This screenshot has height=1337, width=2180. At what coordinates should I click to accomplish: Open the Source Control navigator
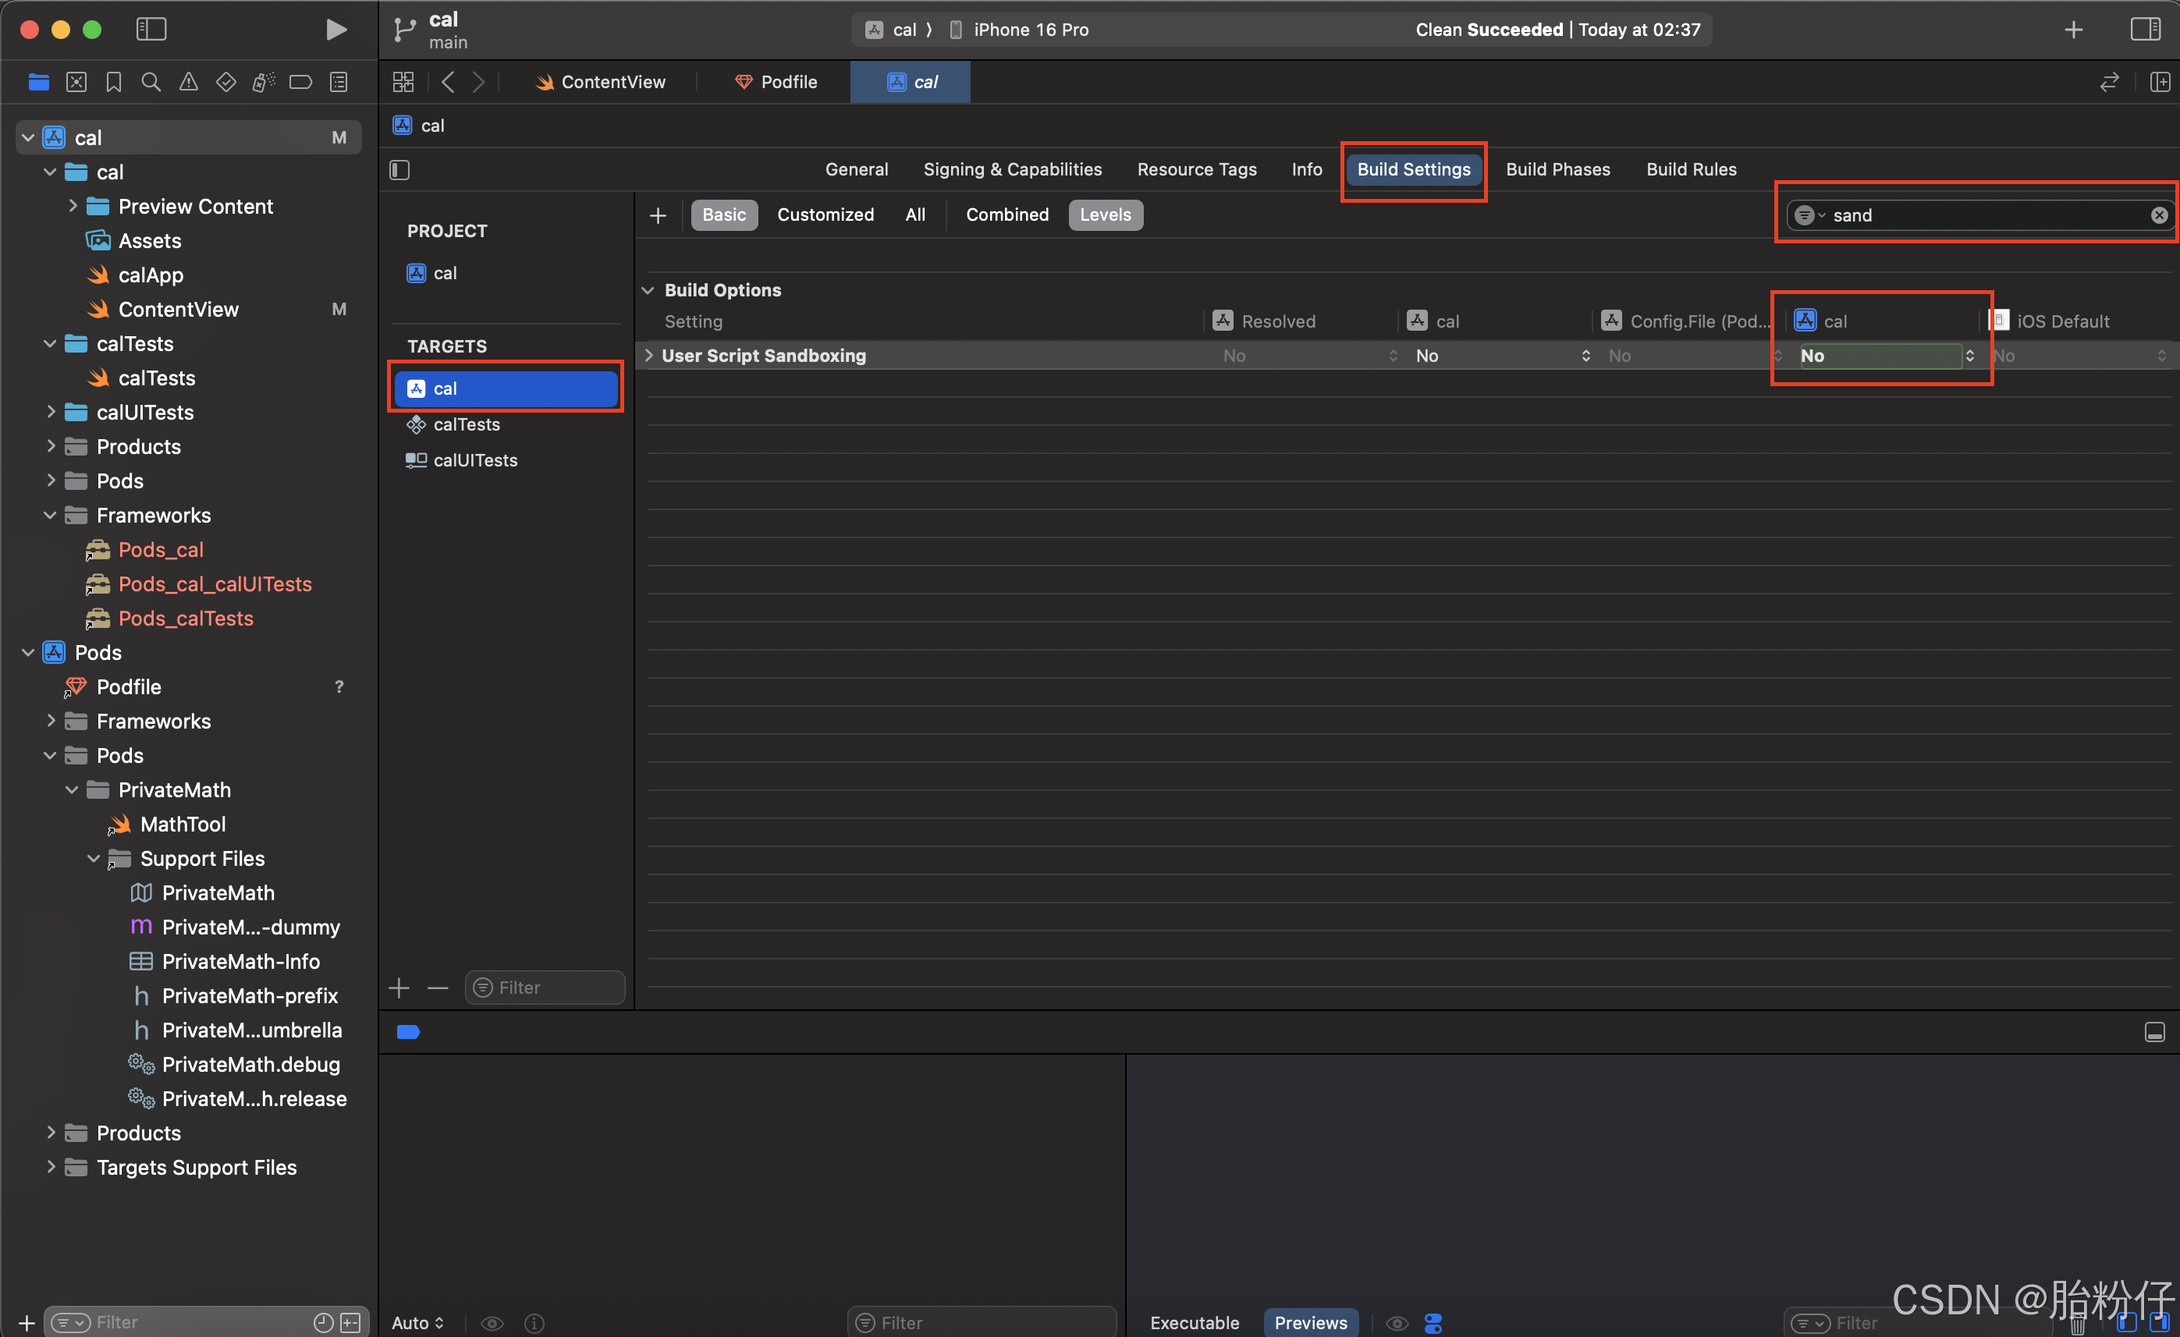pos(77,82)
